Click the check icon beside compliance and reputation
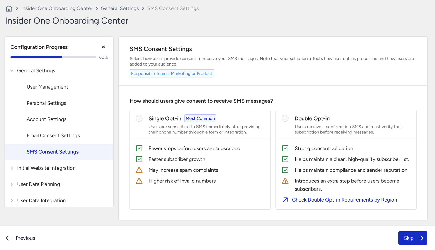435x250 pixels. pos(285,170)
